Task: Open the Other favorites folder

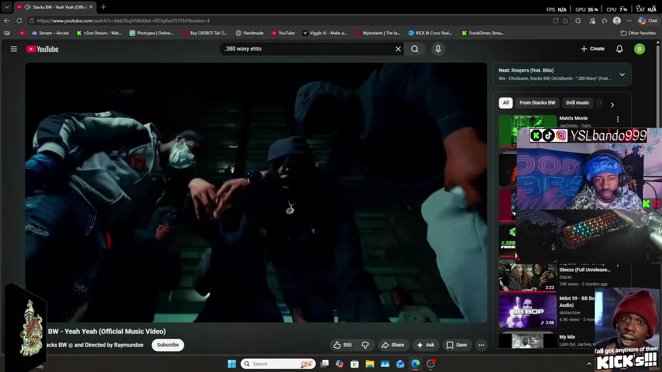Action: [x=638, y=33]
